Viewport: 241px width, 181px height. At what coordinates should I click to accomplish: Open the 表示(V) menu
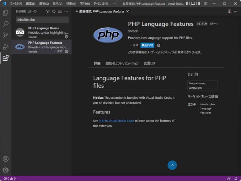57,3
